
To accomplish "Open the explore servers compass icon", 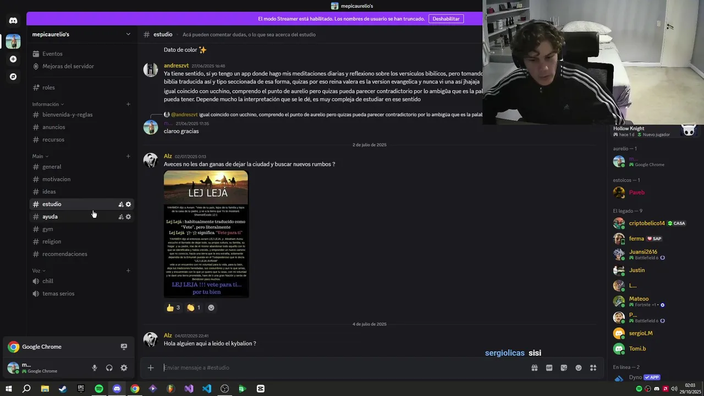I will coord(13,76).
